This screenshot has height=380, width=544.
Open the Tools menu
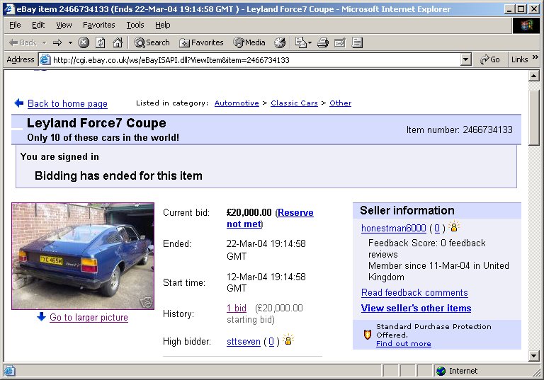pos(135,25)
